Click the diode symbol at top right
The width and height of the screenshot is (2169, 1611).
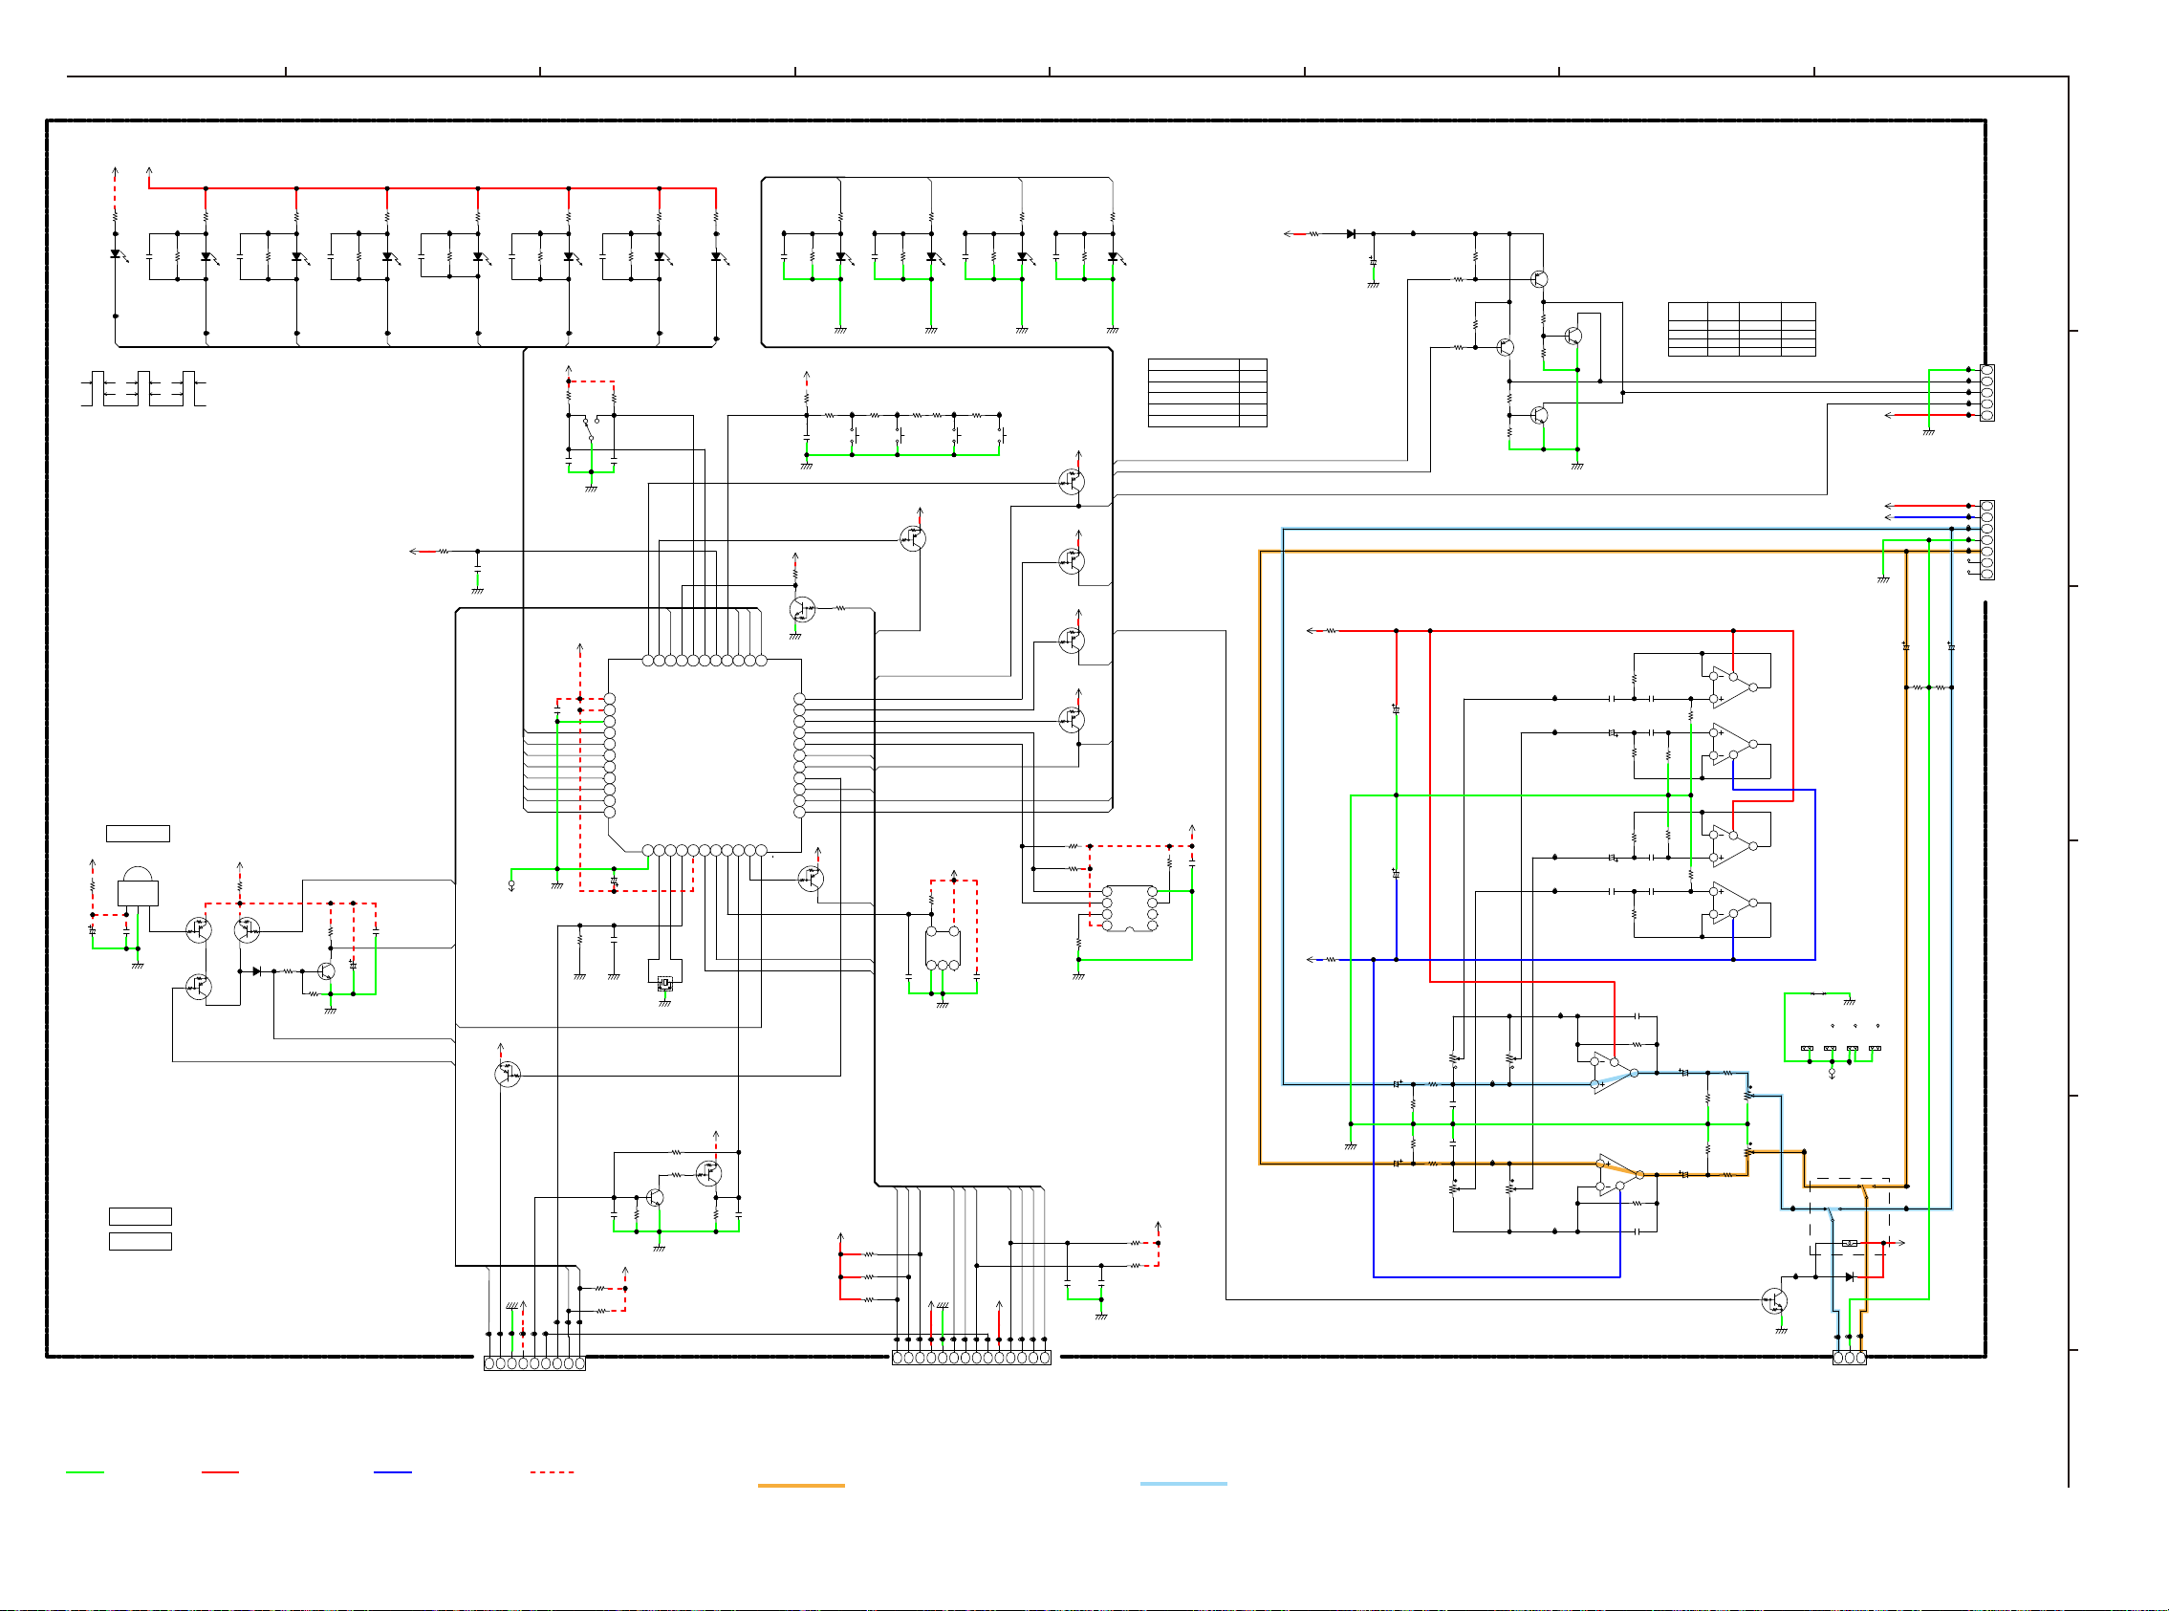[1350, 234]
